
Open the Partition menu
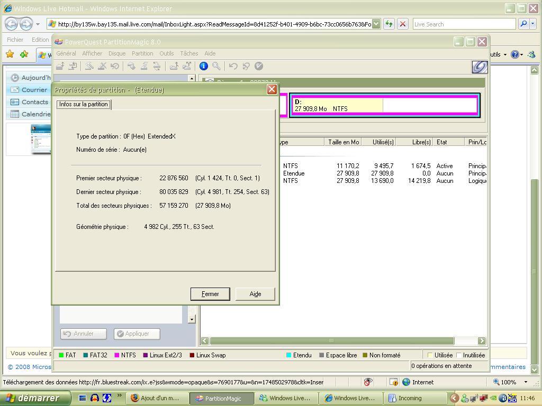(x=142, y=53)
